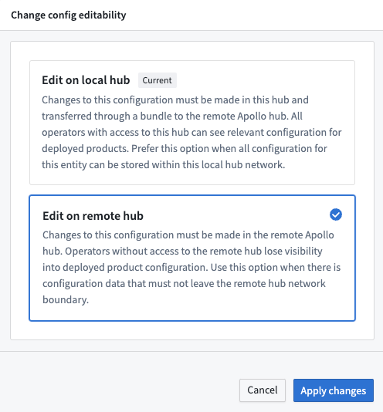Click the Apply changes button
The height and width of the screenshot is (412, 383).
[x=334, y=390]
